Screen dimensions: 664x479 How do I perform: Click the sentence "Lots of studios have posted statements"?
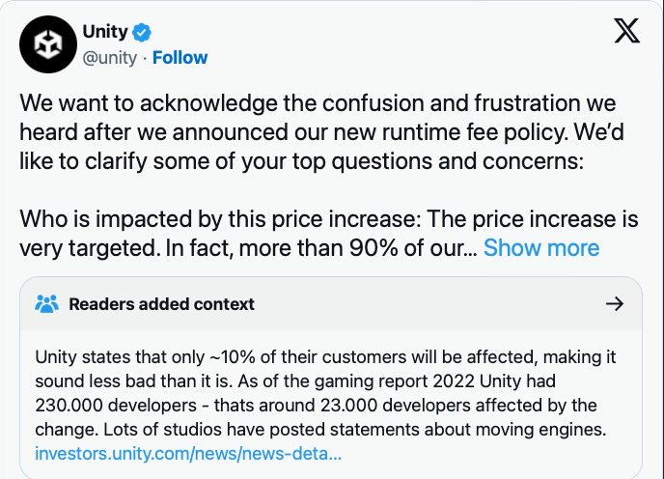[355, 430]
